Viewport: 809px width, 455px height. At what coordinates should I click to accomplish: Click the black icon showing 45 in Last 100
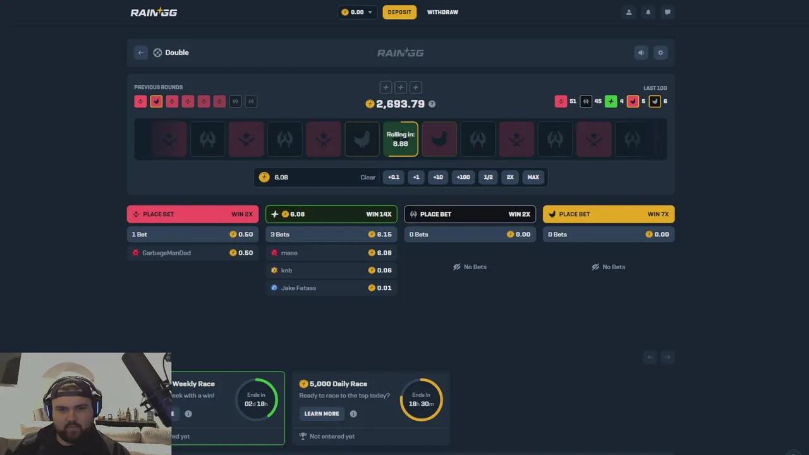(586, 101)
